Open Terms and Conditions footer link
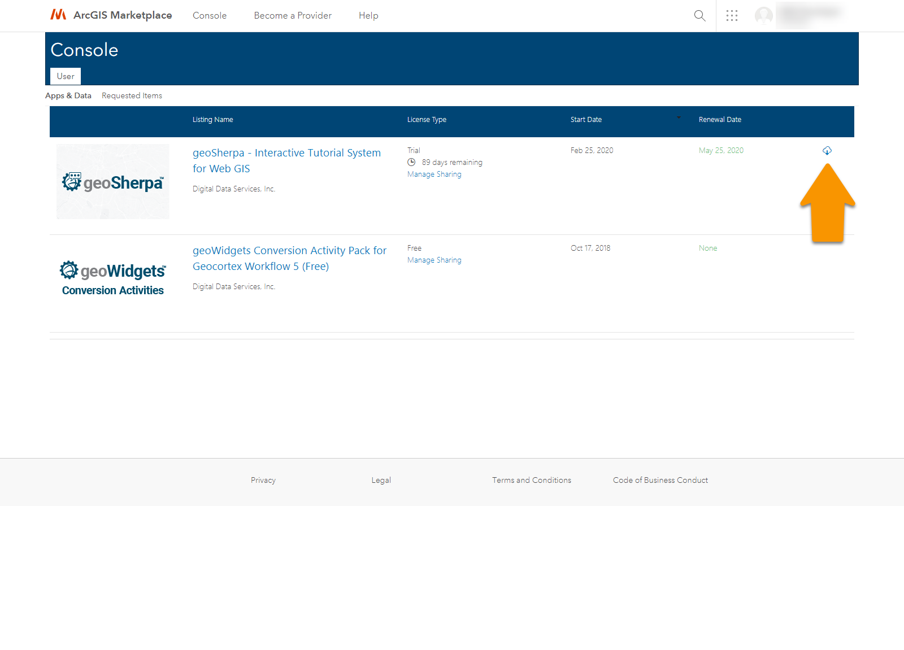 pyautogui.click(x=532, y=480)
